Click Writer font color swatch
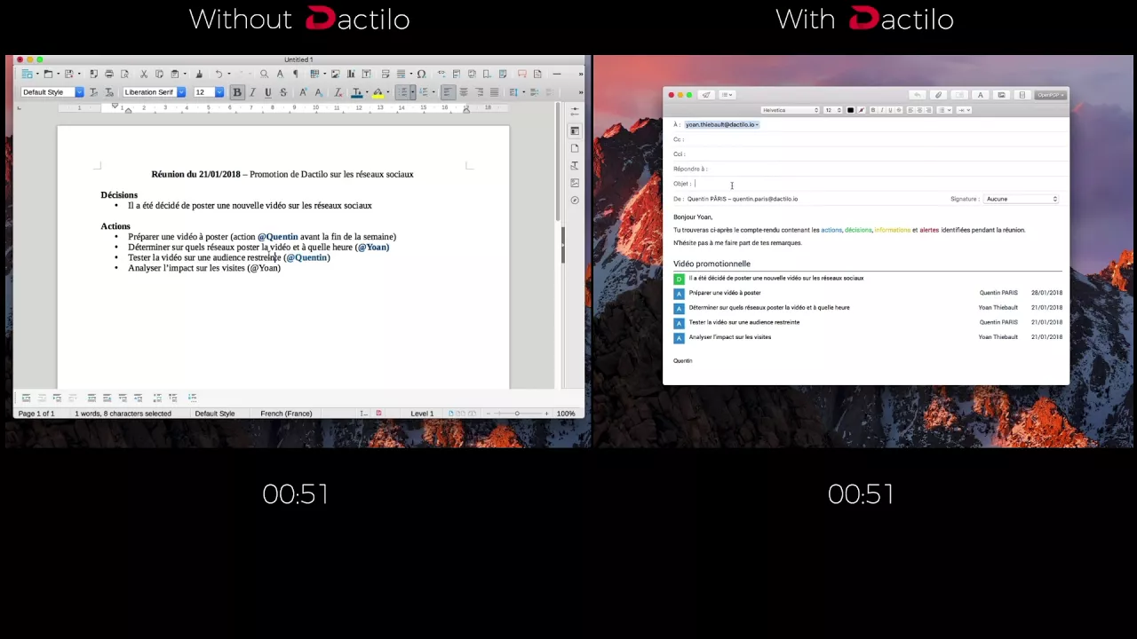Image resolution: width=1137 pixels, height=639 pixels. click(357, 92)
